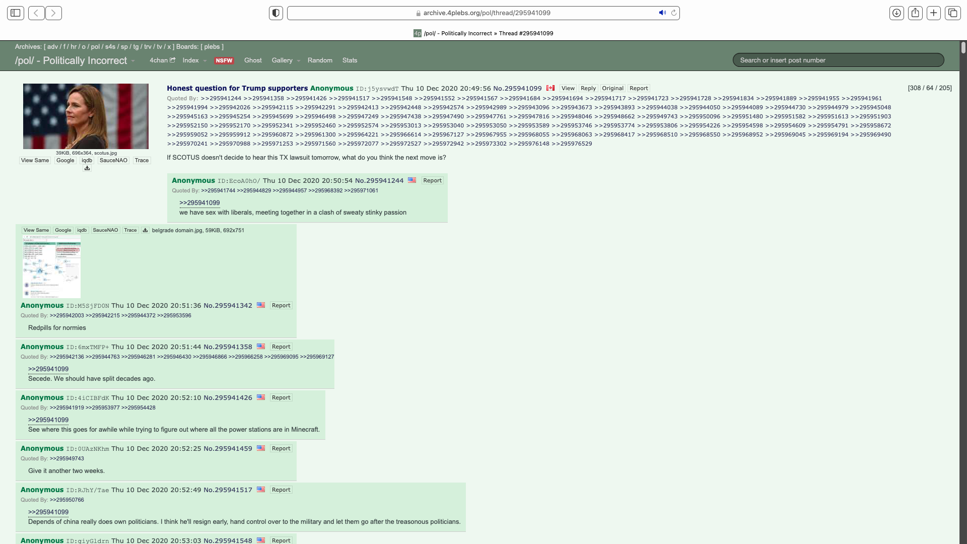Click the back navigation arrow
This screenshot has height=544, width=967.
36,13
